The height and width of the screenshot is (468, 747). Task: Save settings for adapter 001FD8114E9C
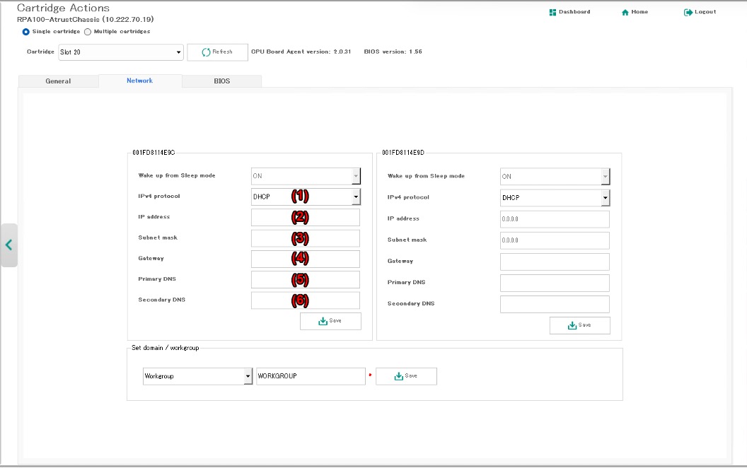click(x=330, y=321)
